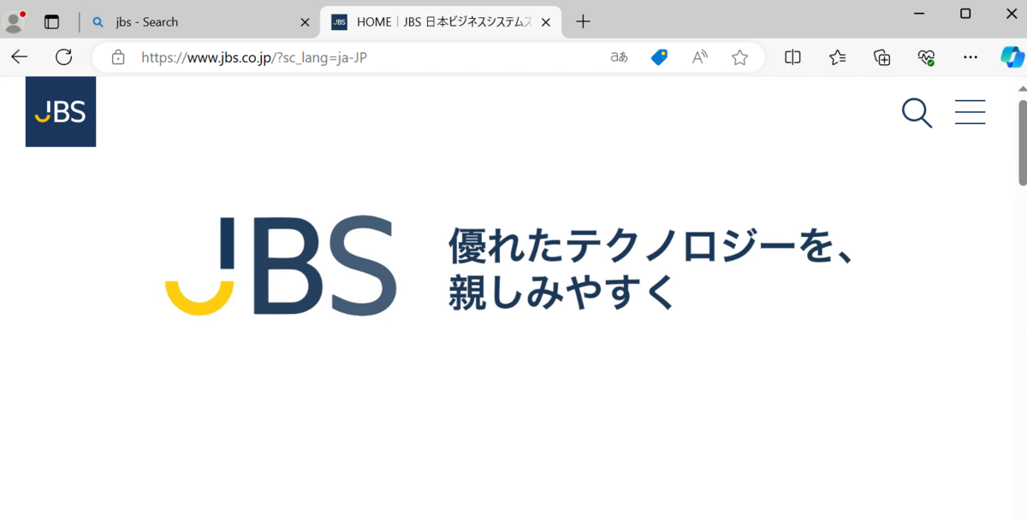
Task: Refresh the current page
Action: (x=63, y=57)
